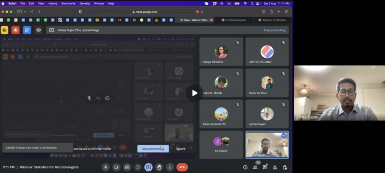Open host controls lock icon
385x173 pixels.
285,167
